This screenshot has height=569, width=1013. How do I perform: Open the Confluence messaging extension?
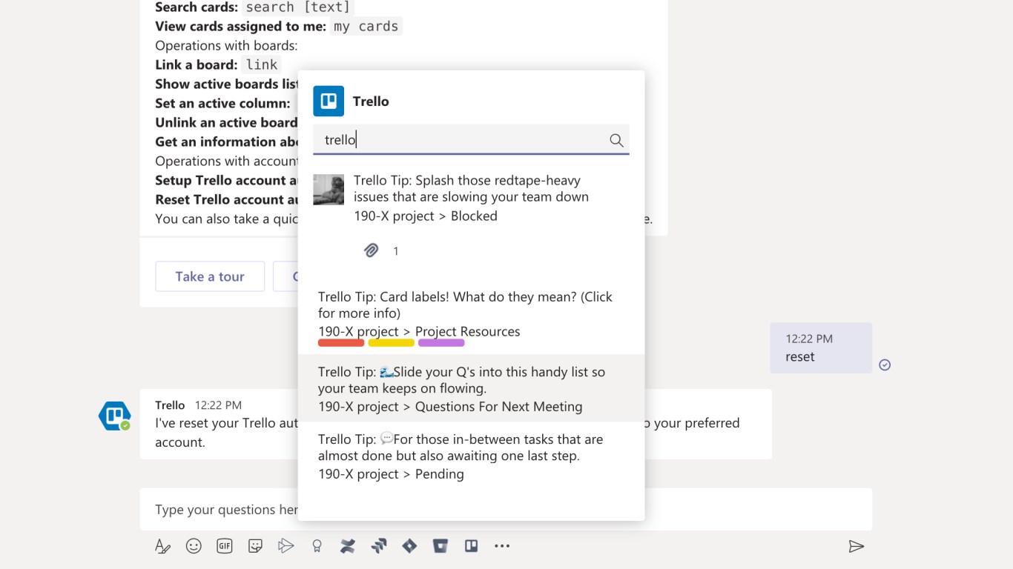pyautogui.click(x=347, y=547)
